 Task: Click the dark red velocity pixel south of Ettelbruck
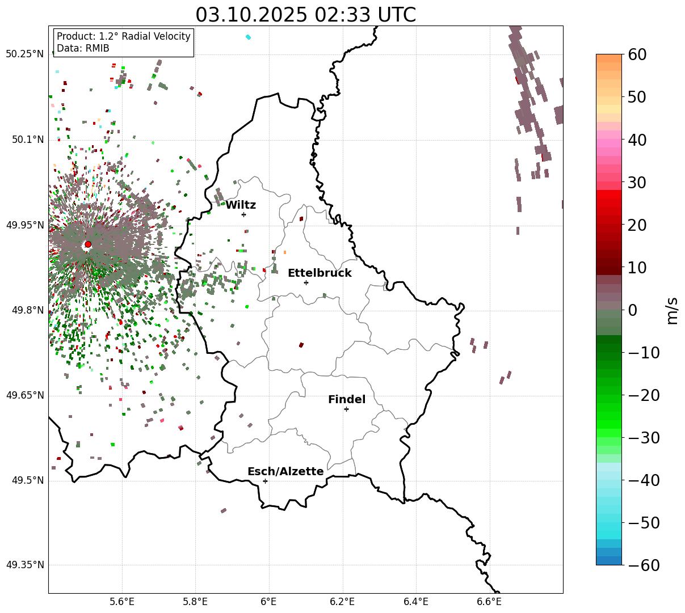pos(301,345)
